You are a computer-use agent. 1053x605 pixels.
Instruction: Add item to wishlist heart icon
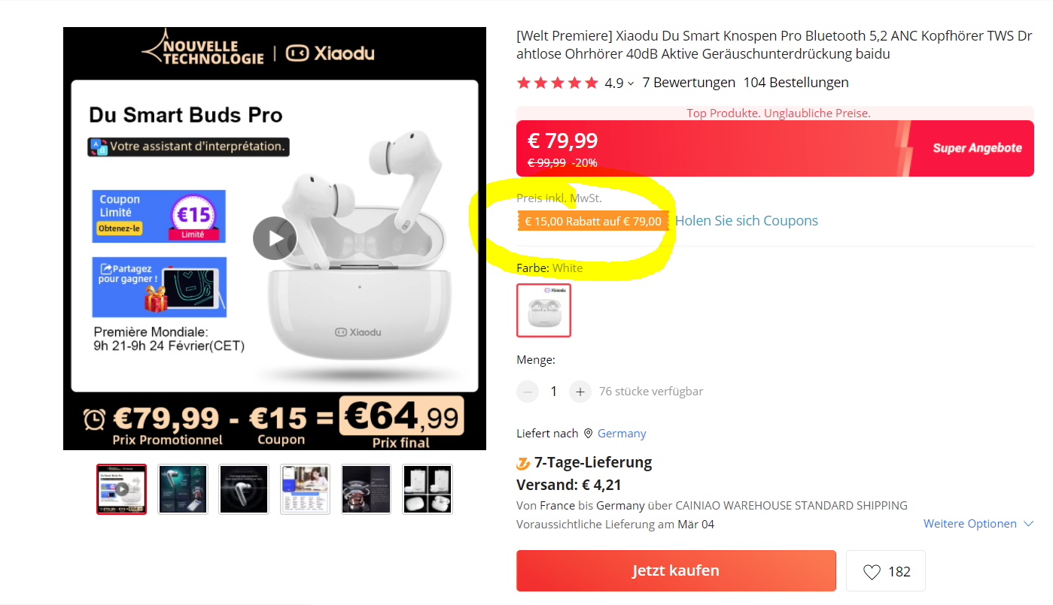coord(872,572)
